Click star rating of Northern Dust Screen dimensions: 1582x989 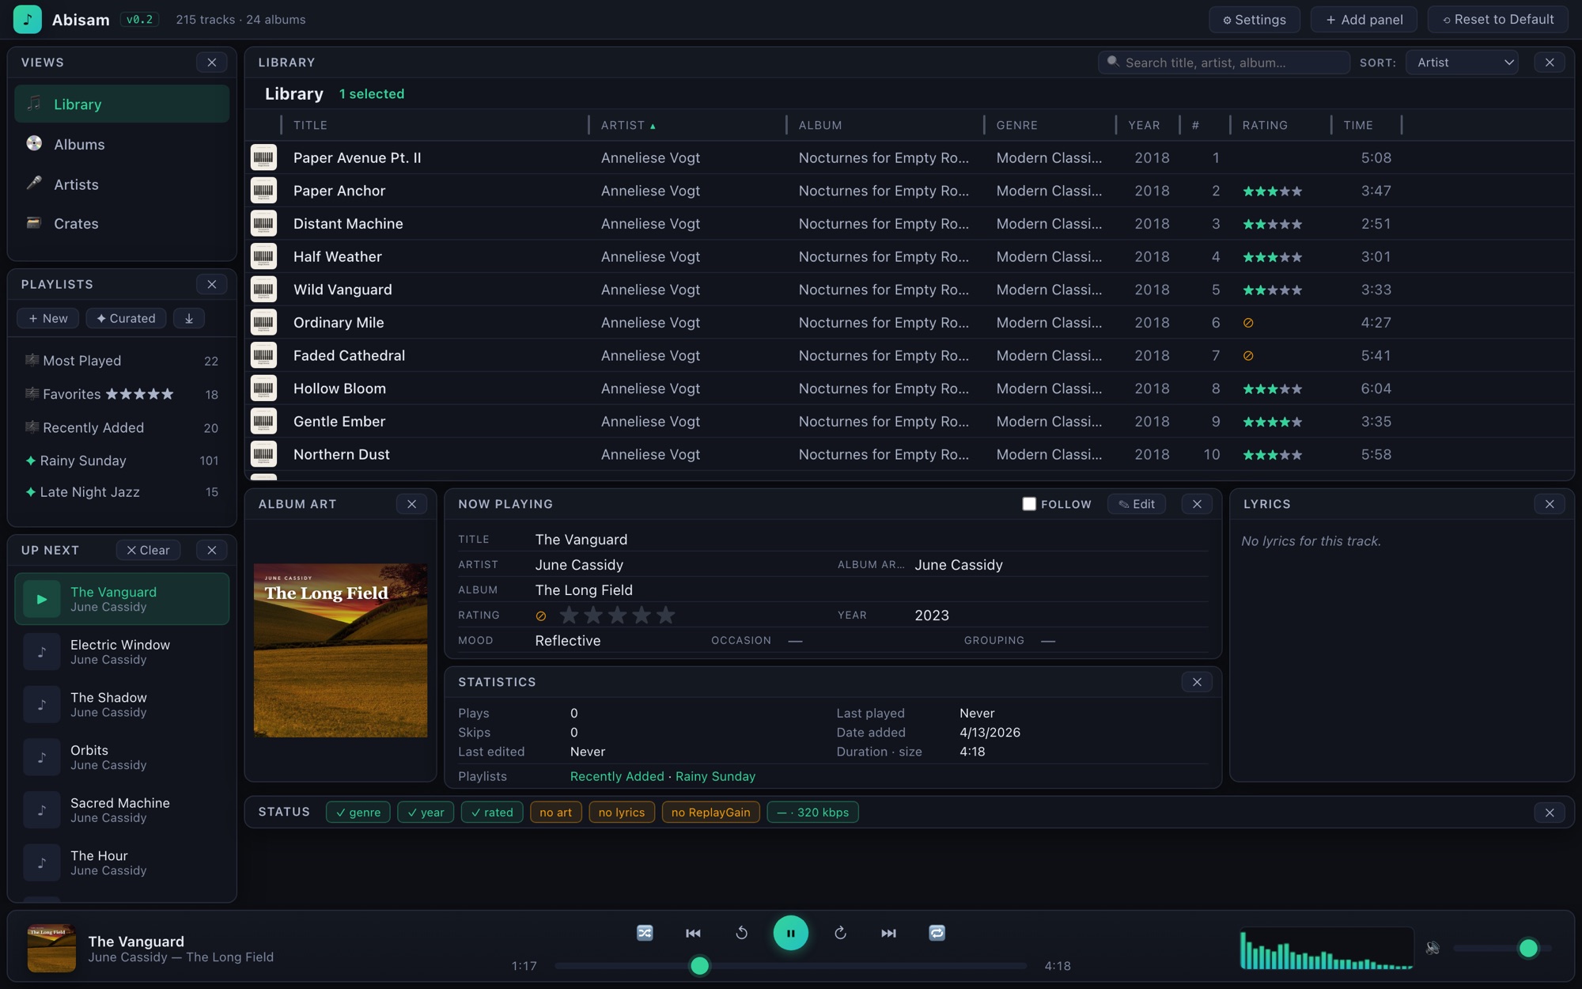[x=1272, y=455]
